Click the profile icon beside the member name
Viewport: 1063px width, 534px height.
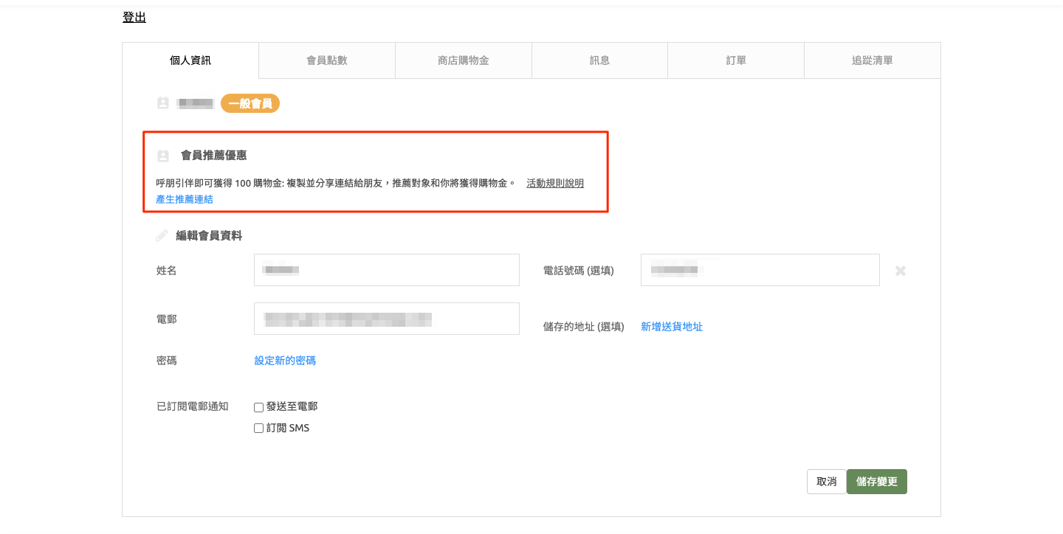click(x=163, y=103)
